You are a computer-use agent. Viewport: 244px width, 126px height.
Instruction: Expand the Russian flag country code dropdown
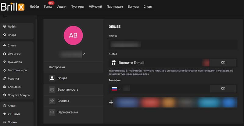[x=115, y=88]
